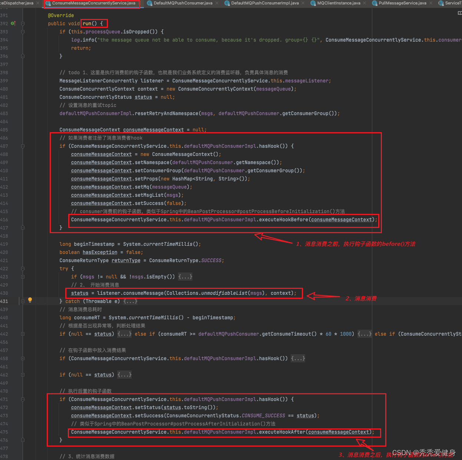Expand the gutter fold marker on line 462
Viewport: 462px width, 460px height.
(23, 375)
